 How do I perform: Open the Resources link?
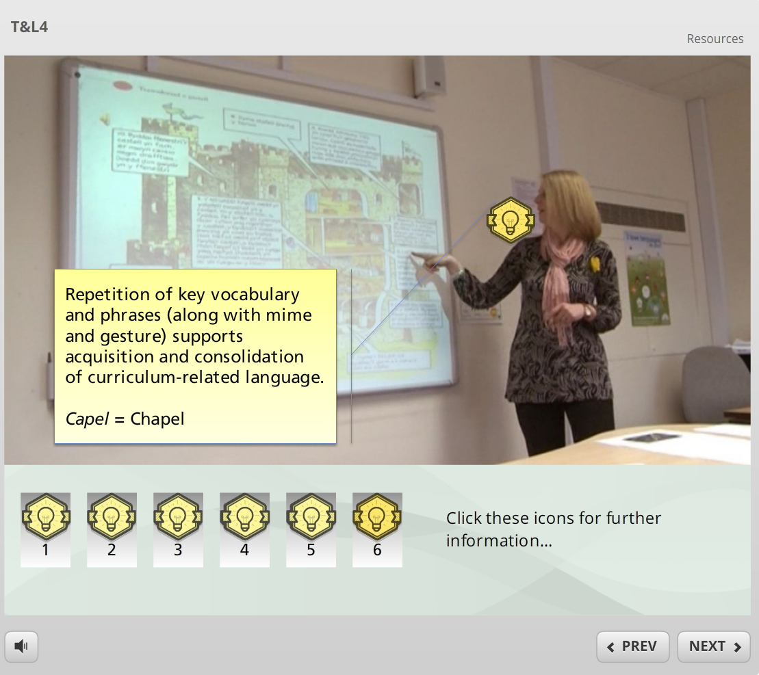(x=715, y=39)
